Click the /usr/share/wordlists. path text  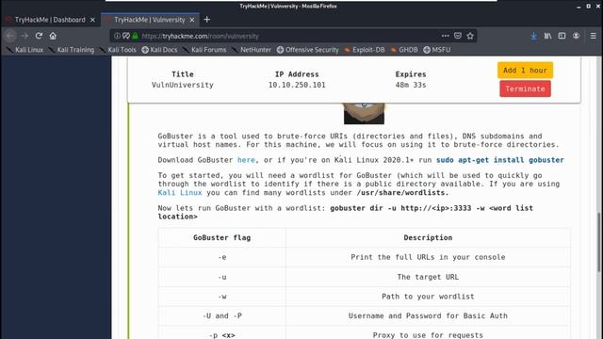[x=402, y=192]
